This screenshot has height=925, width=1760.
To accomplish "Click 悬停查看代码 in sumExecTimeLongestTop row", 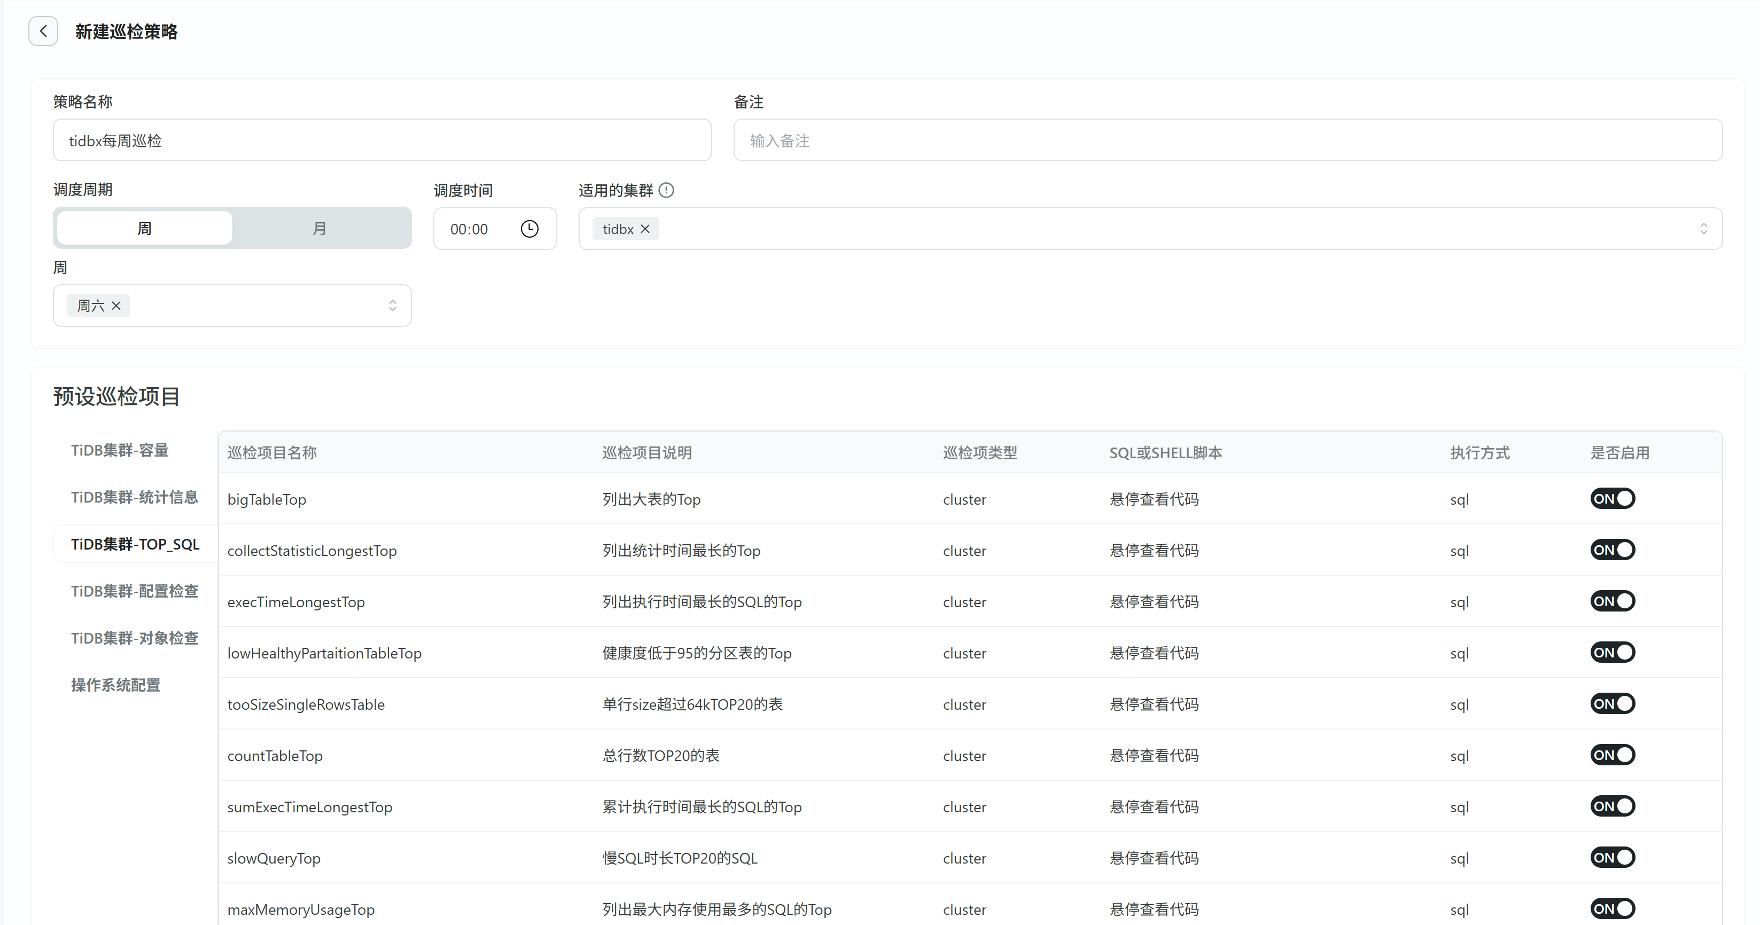I will pos(1154,807).
